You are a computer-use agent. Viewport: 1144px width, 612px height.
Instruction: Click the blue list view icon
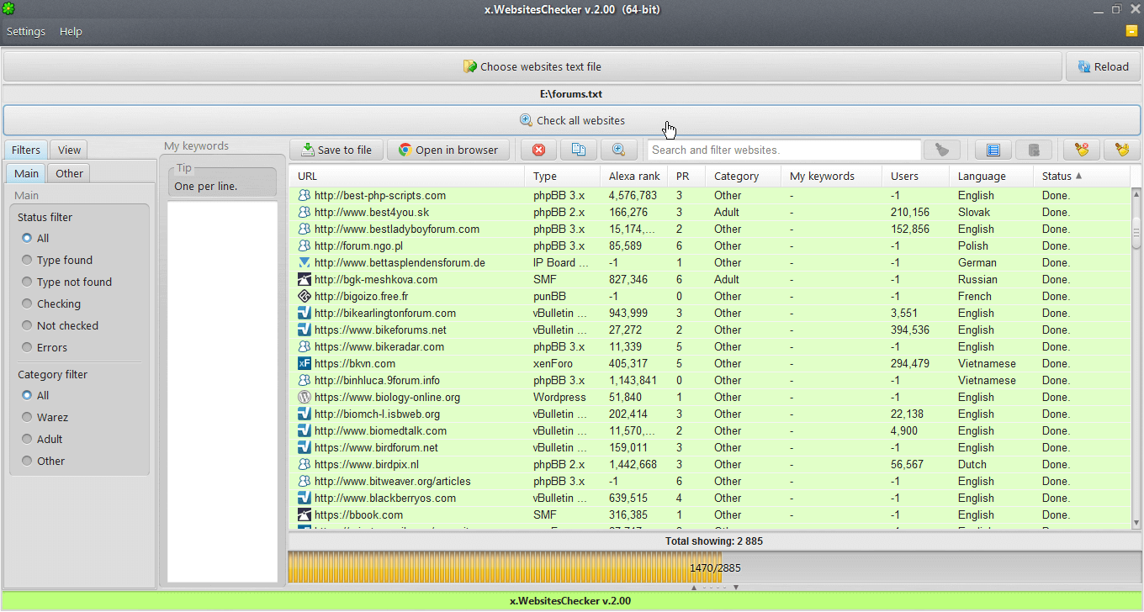pyautogui.click(x=993, y=150)
